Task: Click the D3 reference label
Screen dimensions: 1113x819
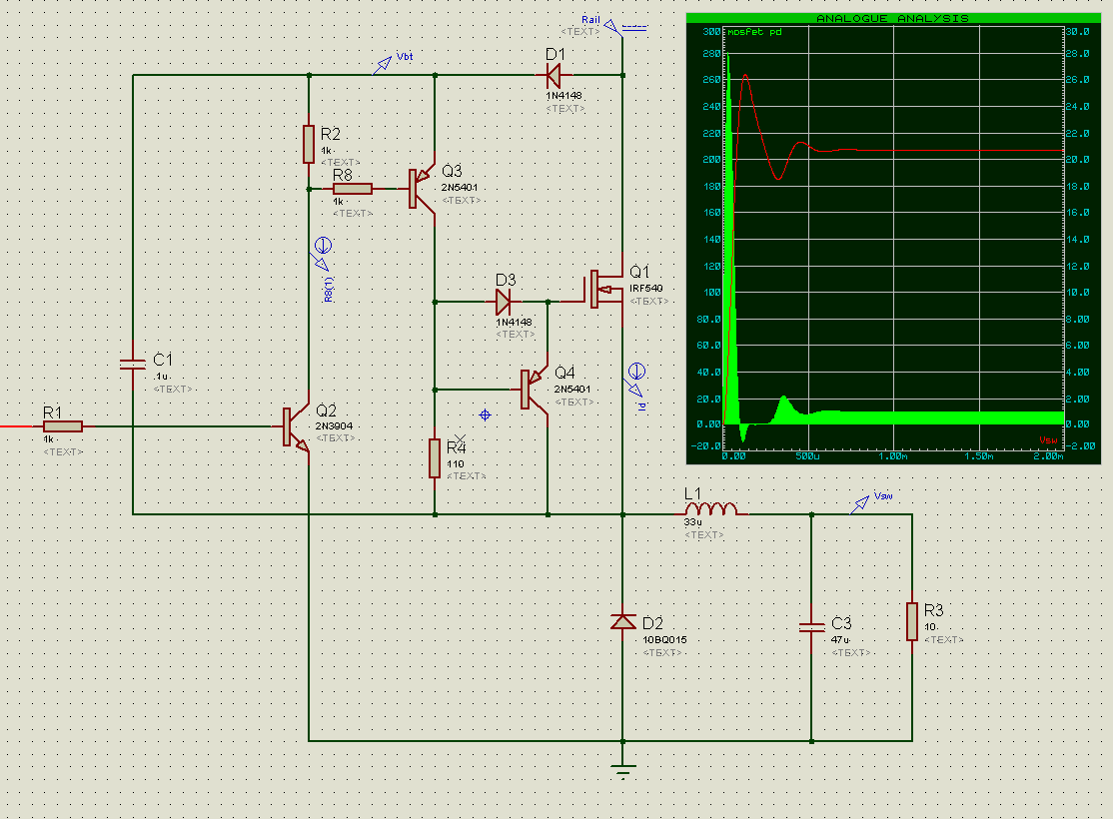Action: (506, 280)
